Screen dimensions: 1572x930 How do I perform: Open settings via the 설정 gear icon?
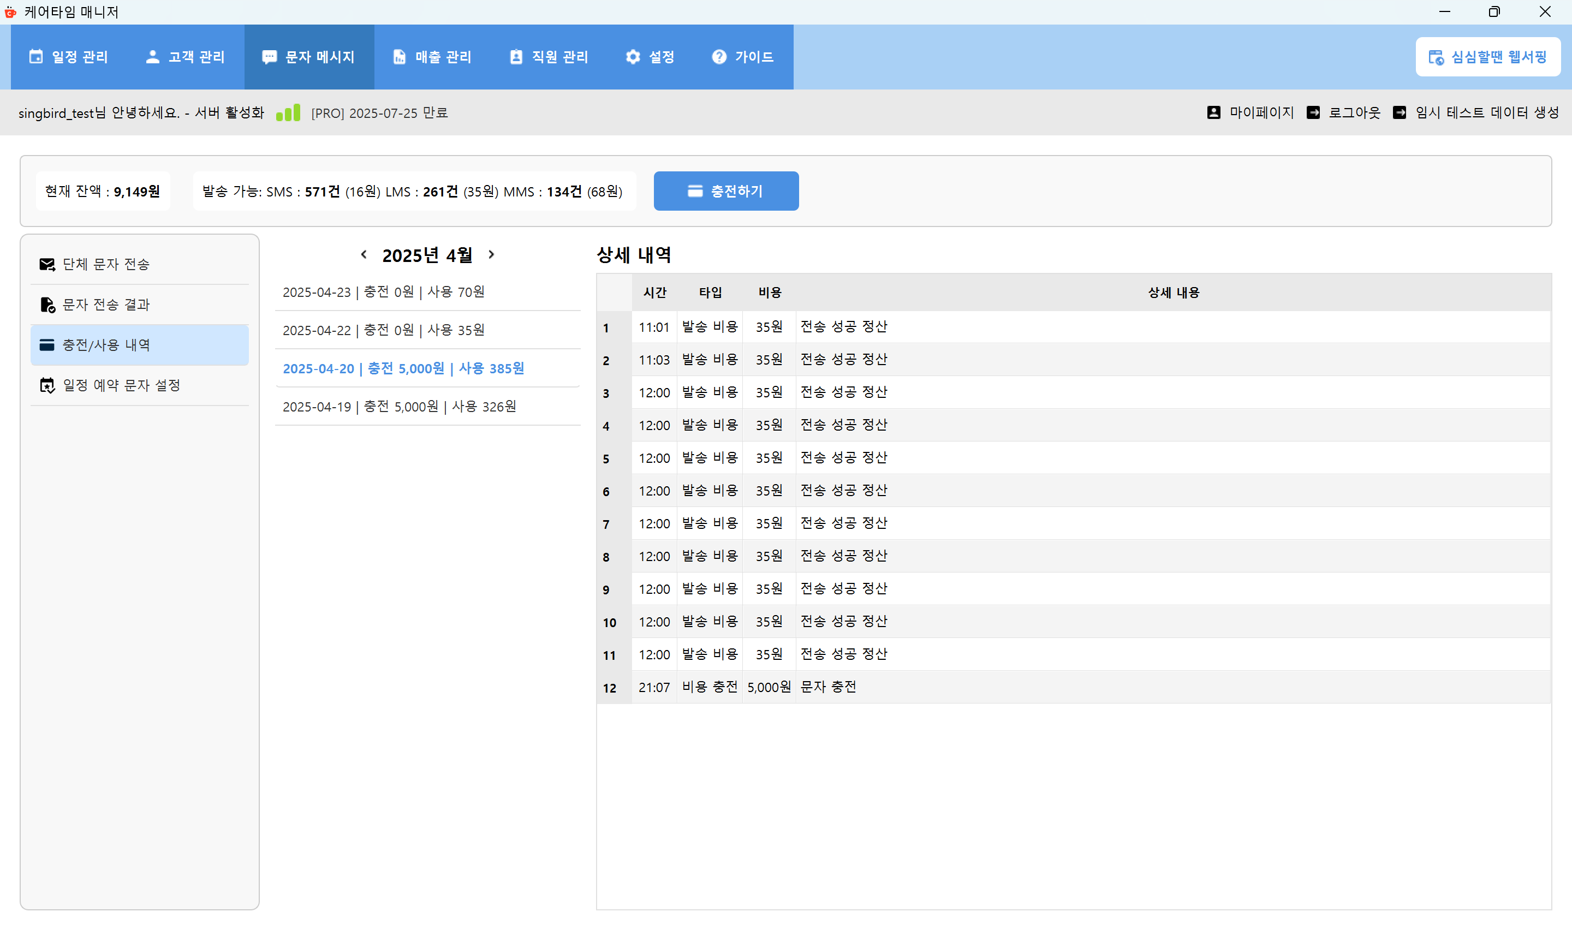pos(632,56)
